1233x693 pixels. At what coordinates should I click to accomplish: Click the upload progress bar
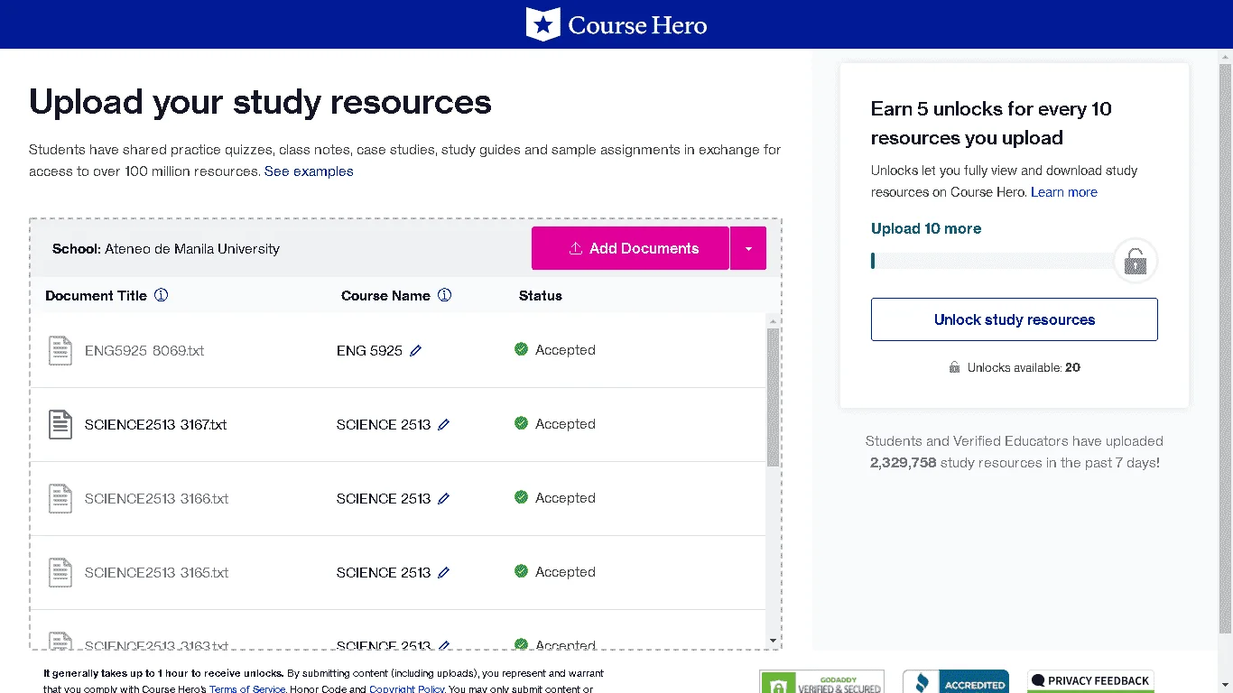click(993, 261)
